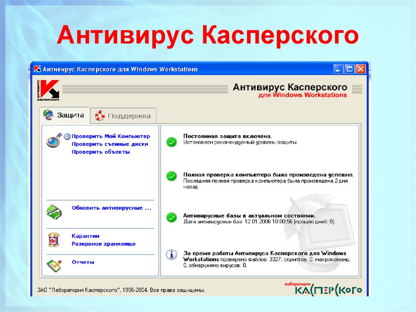Click the copyright text ЗАО Лаборатория Касперского

point(121,290)
